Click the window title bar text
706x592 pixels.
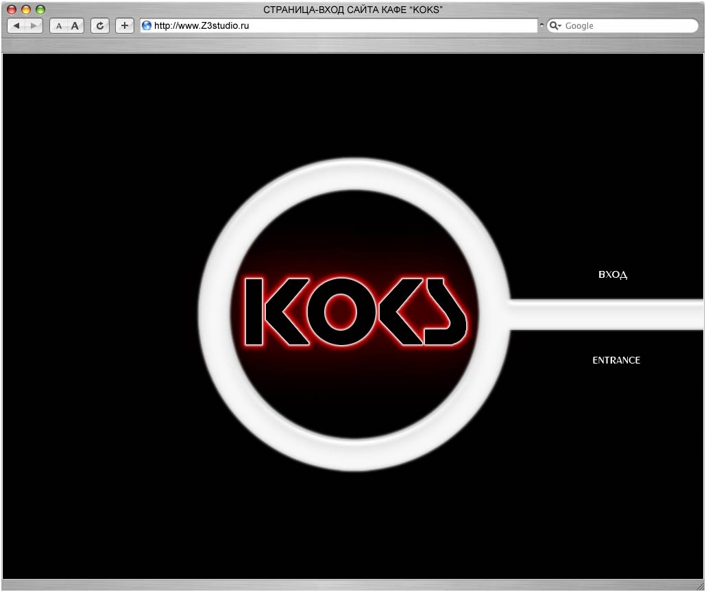click(353, 10)
